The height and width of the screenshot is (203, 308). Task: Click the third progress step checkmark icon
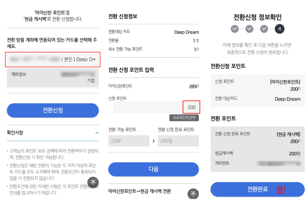[x=264, y=30]
